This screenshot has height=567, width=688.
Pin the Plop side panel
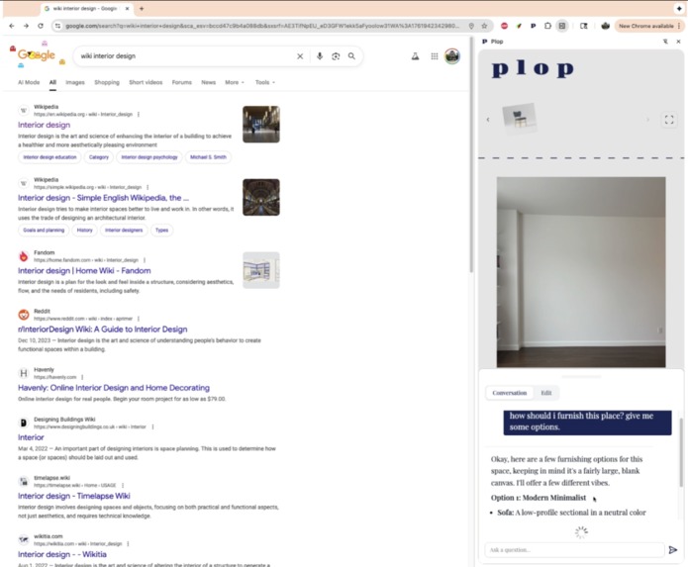coord(665,42)
